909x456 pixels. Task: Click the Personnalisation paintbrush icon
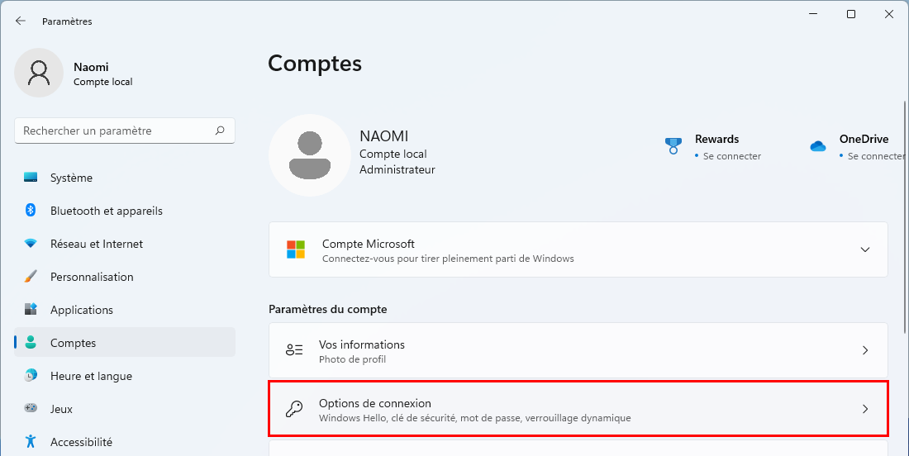(31, 277)
